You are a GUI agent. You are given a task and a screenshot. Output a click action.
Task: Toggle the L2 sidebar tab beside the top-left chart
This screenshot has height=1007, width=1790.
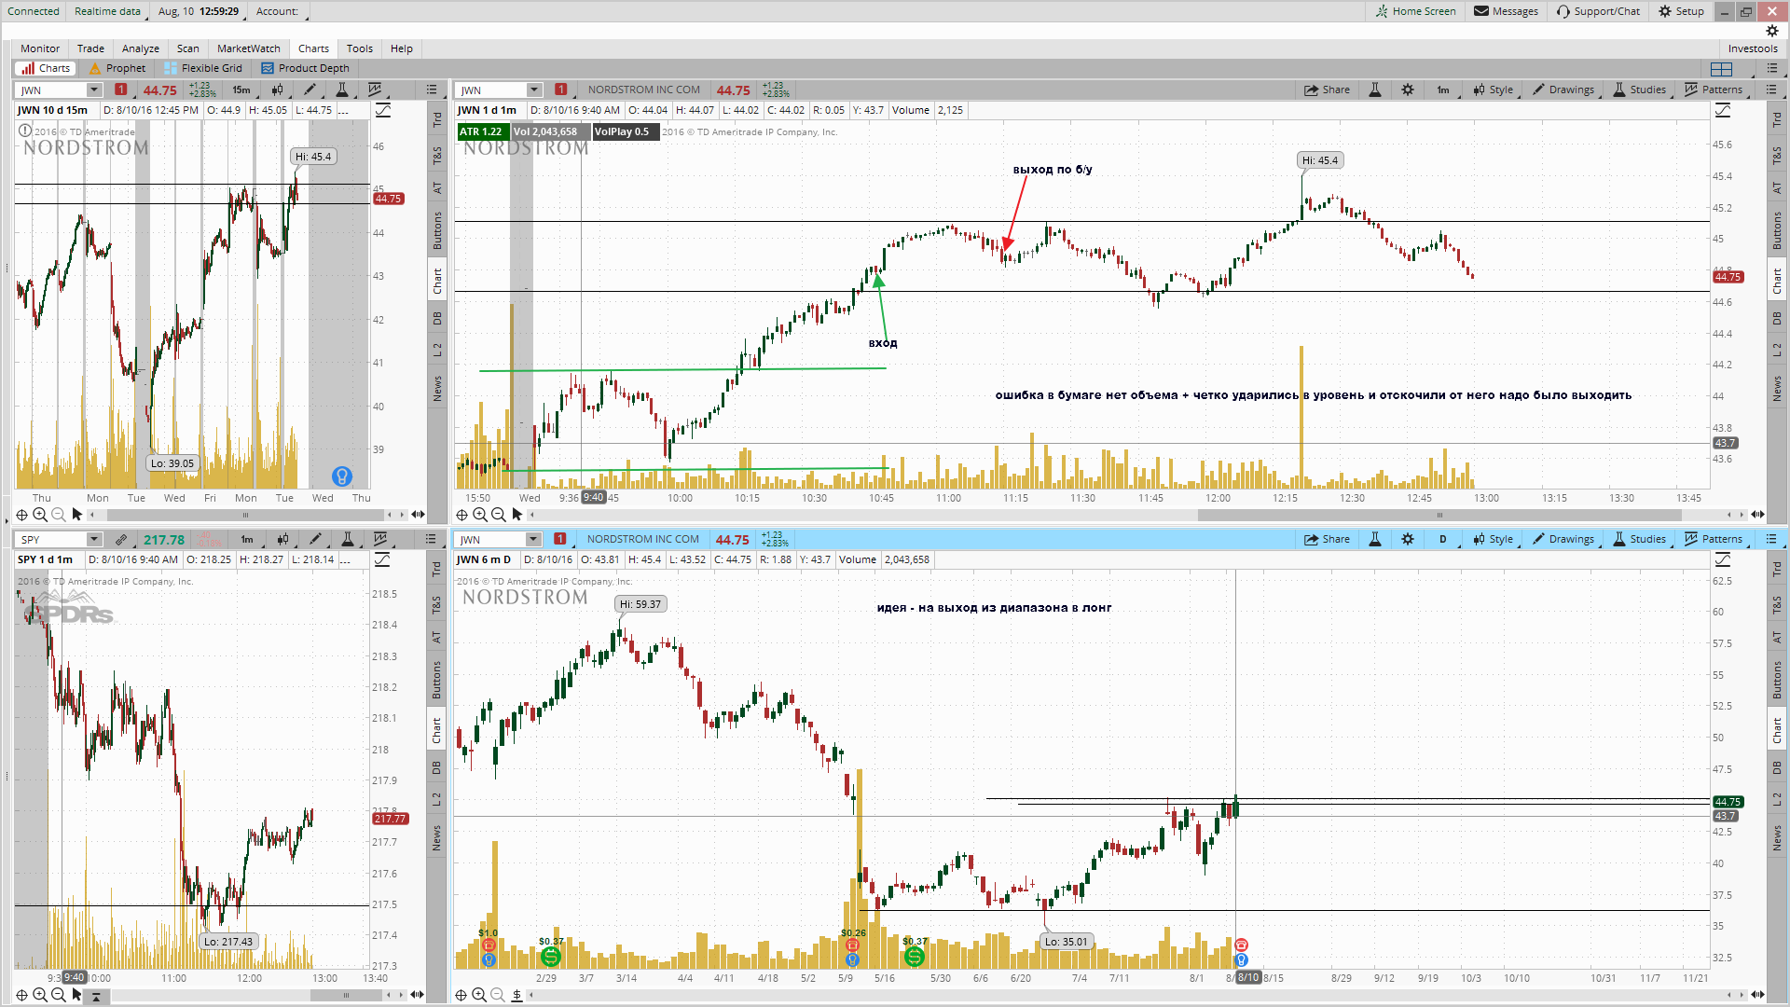437,350
